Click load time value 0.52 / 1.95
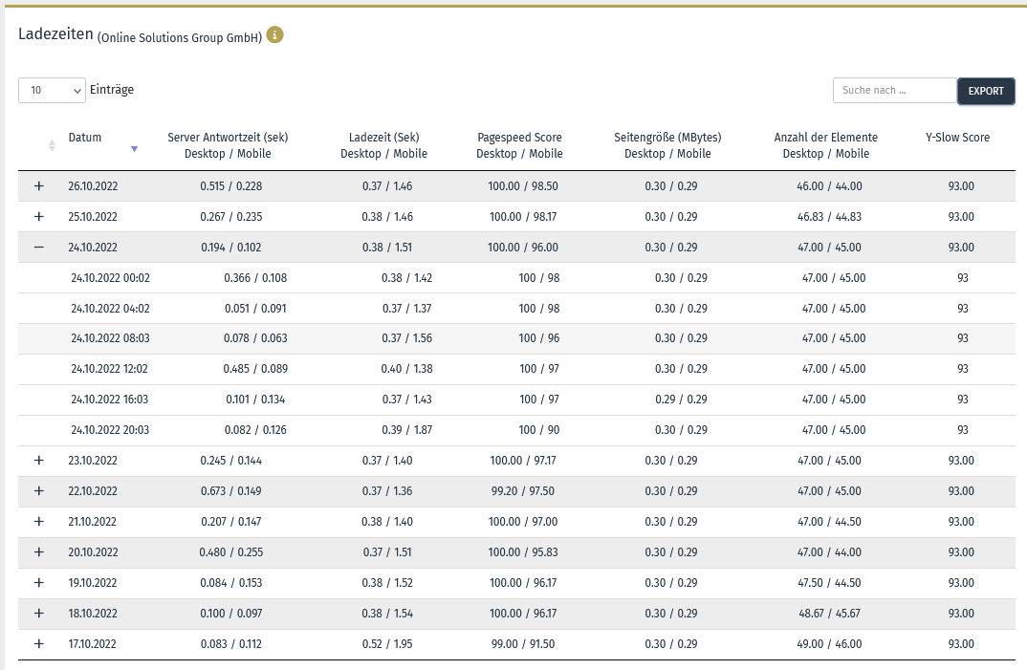The height and width of the screenshot is (670, 1027). [x=387, y=644]
